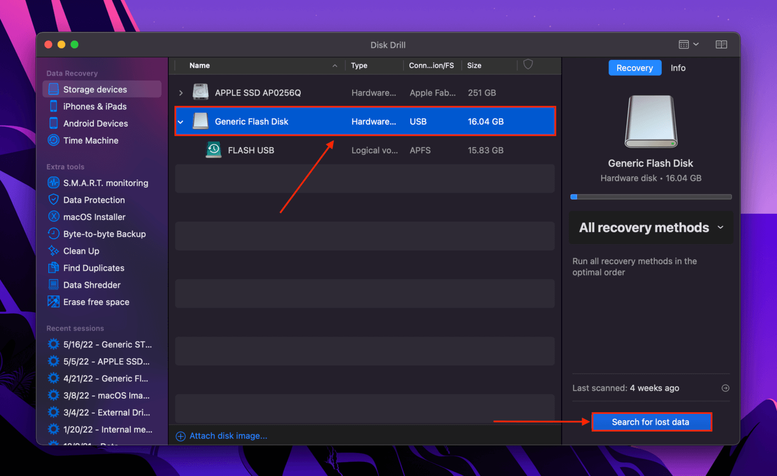Click the disk usage progress bar

(651, 197)
